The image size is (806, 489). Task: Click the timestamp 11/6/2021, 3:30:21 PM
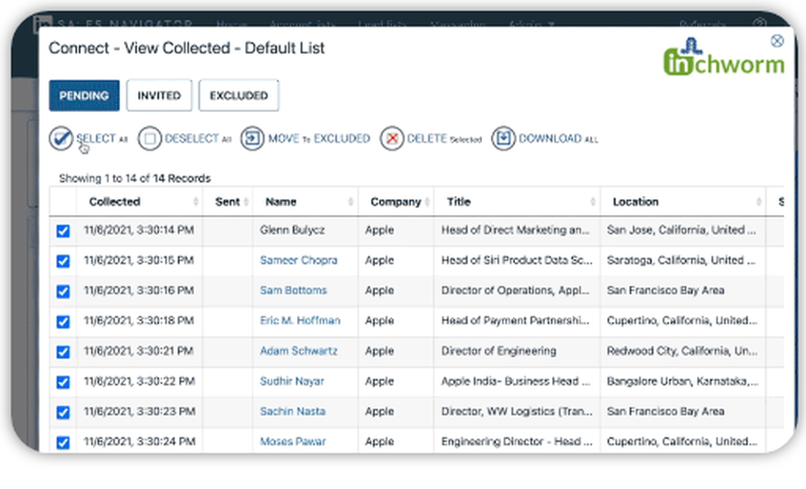pyautogui.click(x=139, y=350)
